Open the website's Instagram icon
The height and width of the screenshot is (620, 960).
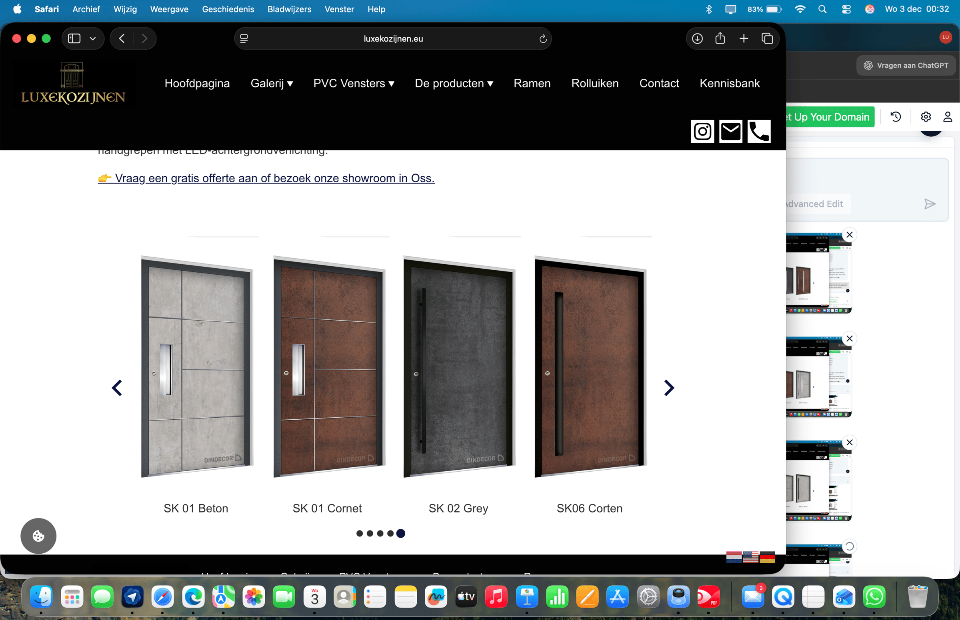(702, 131)
